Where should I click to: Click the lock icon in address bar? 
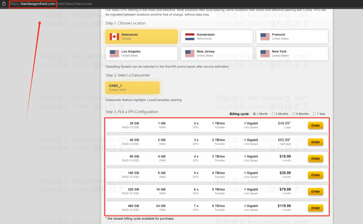(x=4, y=4)
